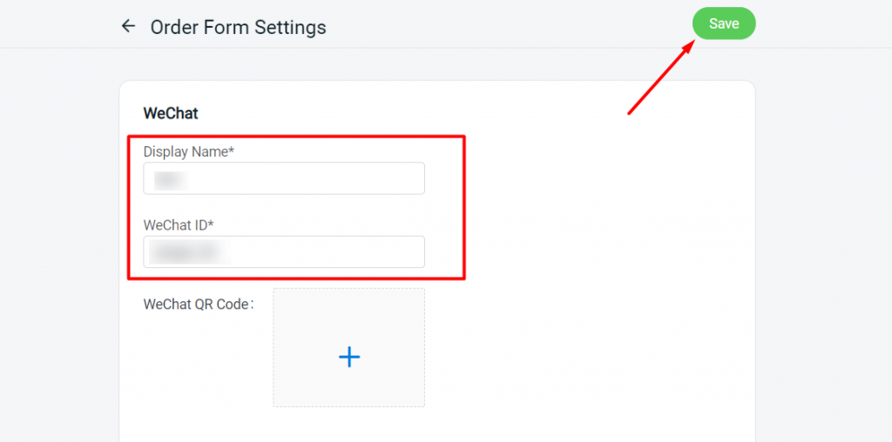Click the blue plus icon to upload
The height and width of the screenshot is (442, 892).
click(x=349, y=357)
